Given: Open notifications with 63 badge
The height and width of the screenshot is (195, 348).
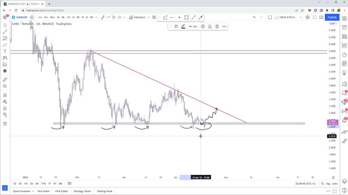Looking at the screenshot, I should 344,120.
